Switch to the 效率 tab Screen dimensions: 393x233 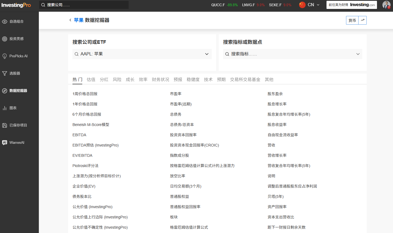(x=143, y=79)
